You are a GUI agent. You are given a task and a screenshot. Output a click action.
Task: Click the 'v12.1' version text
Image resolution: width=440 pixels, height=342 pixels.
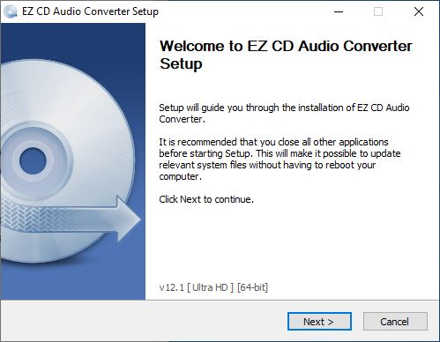coord(172,287)
